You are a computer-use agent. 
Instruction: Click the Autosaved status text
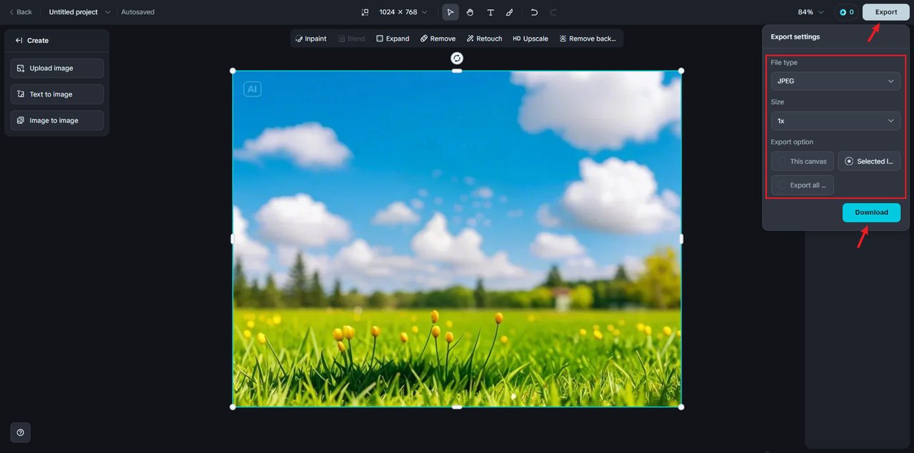138,12
